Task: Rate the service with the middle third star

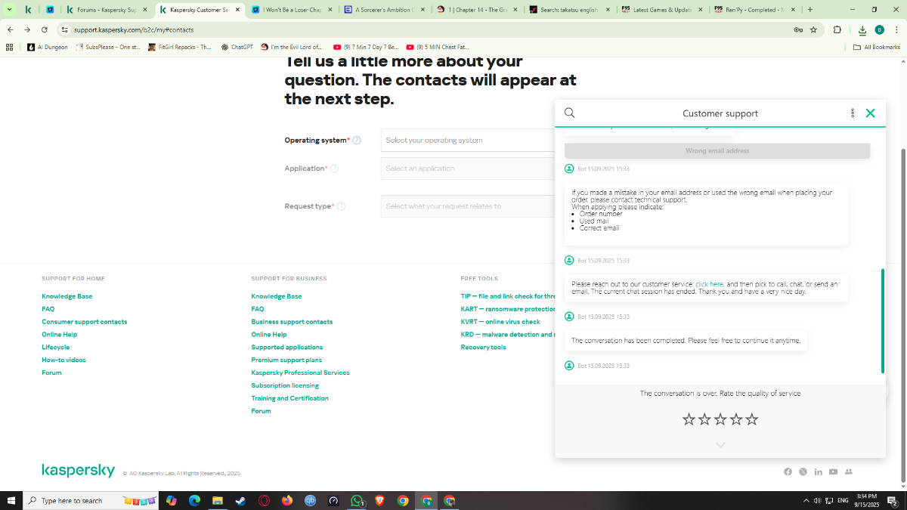Action: 720,419
